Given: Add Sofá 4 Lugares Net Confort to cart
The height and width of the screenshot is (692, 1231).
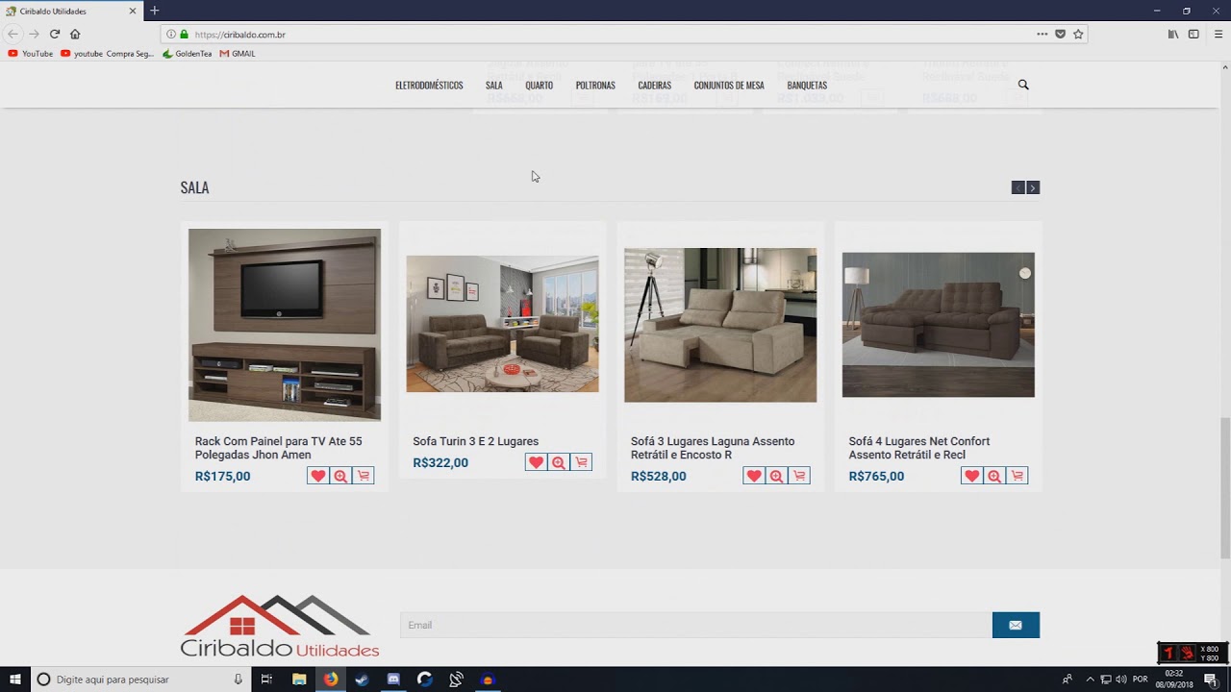Looking at the screenshot, I should [x=1017, y=476].
